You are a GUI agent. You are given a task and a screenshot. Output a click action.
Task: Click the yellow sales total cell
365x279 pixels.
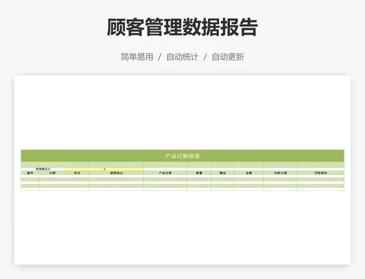pyautogui.click(x=104, y=169)
